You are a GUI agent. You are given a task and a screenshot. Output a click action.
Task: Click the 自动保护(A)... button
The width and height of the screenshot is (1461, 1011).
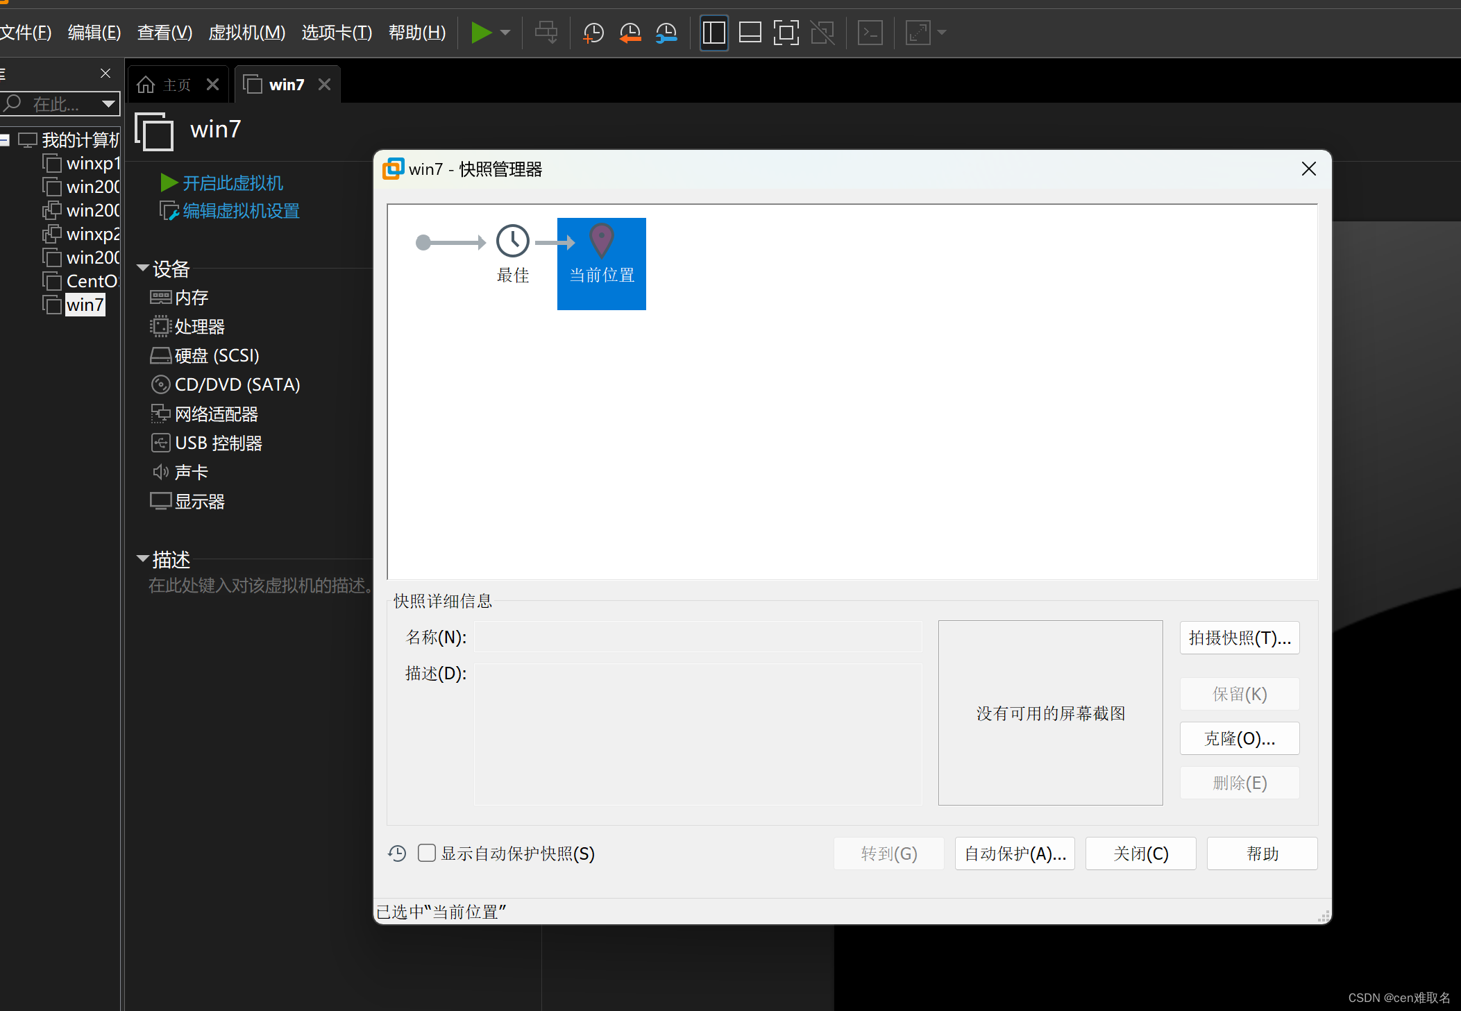[1014, 853]
